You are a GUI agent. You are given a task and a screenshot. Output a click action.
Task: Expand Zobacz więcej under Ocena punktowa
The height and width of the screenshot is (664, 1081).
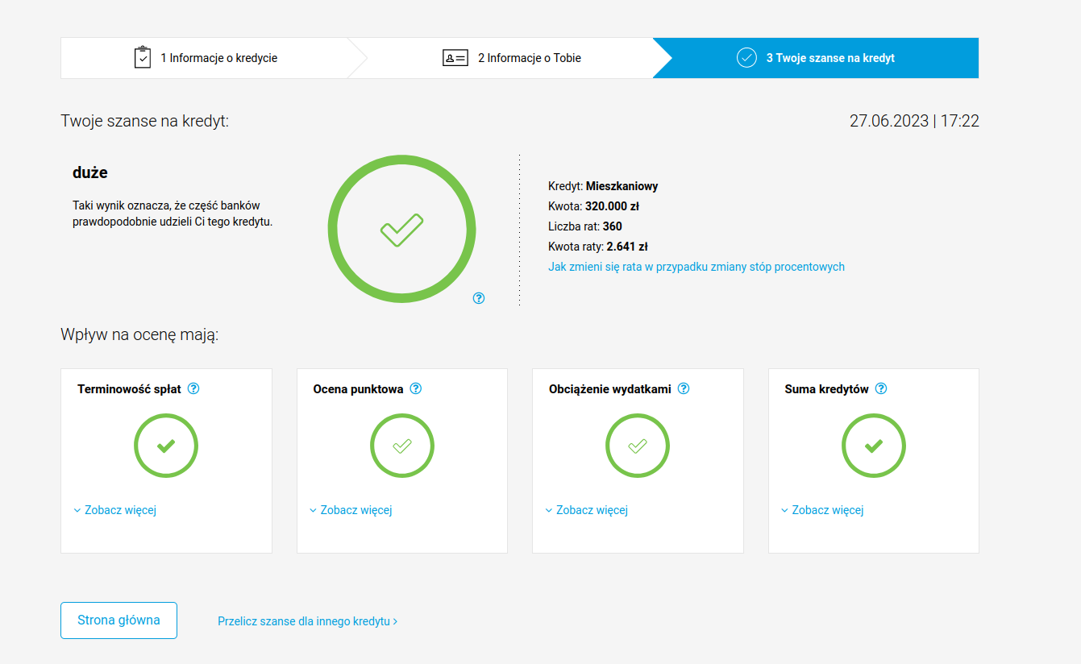355,510
